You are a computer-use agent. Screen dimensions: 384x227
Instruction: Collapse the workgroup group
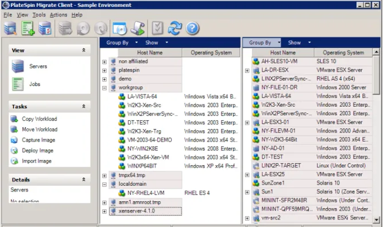pyautogui.click(x=104, y=88)
